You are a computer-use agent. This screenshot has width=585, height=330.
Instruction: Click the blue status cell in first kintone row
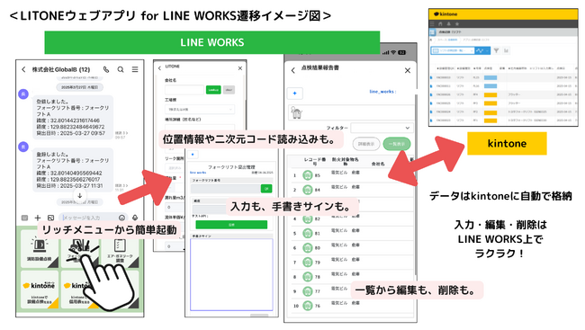point(490,77)
